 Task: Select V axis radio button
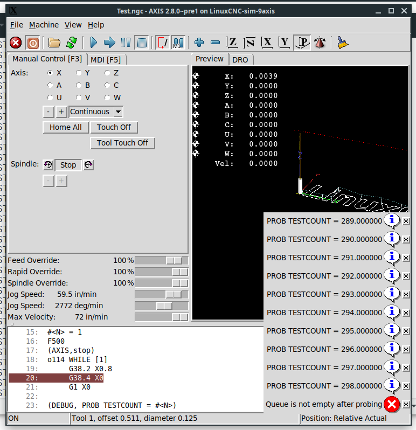click(x=79, y=98)
